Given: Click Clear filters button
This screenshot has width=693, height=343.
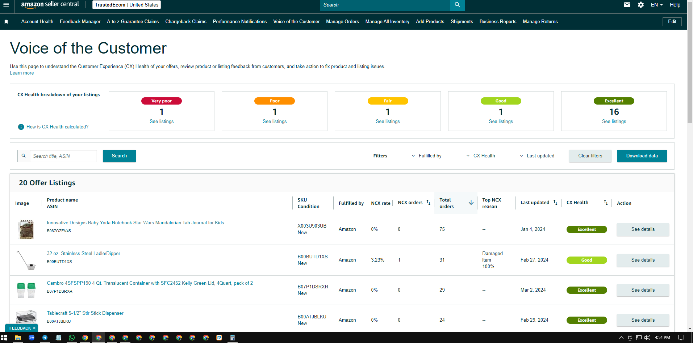Looking at the screenshot, I should pyautogui.click(x=590, y=156).
